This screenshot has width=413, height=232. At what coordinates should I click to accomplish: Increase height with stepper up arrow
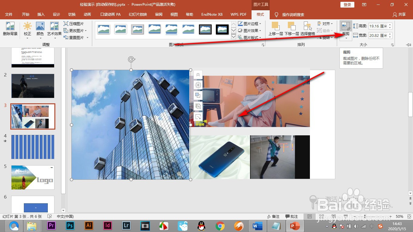click(x=390, y=25)
